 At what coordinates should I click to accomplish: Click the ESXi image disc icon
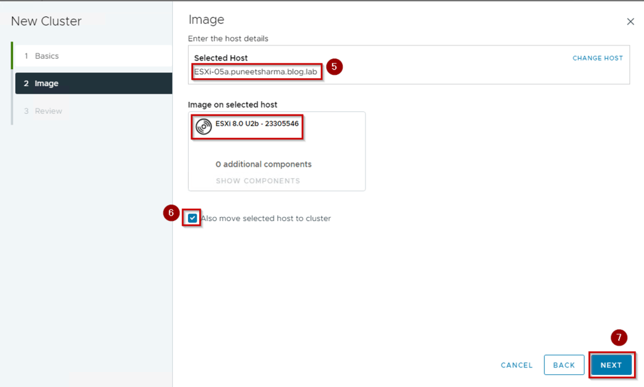[x=203, y=126]
